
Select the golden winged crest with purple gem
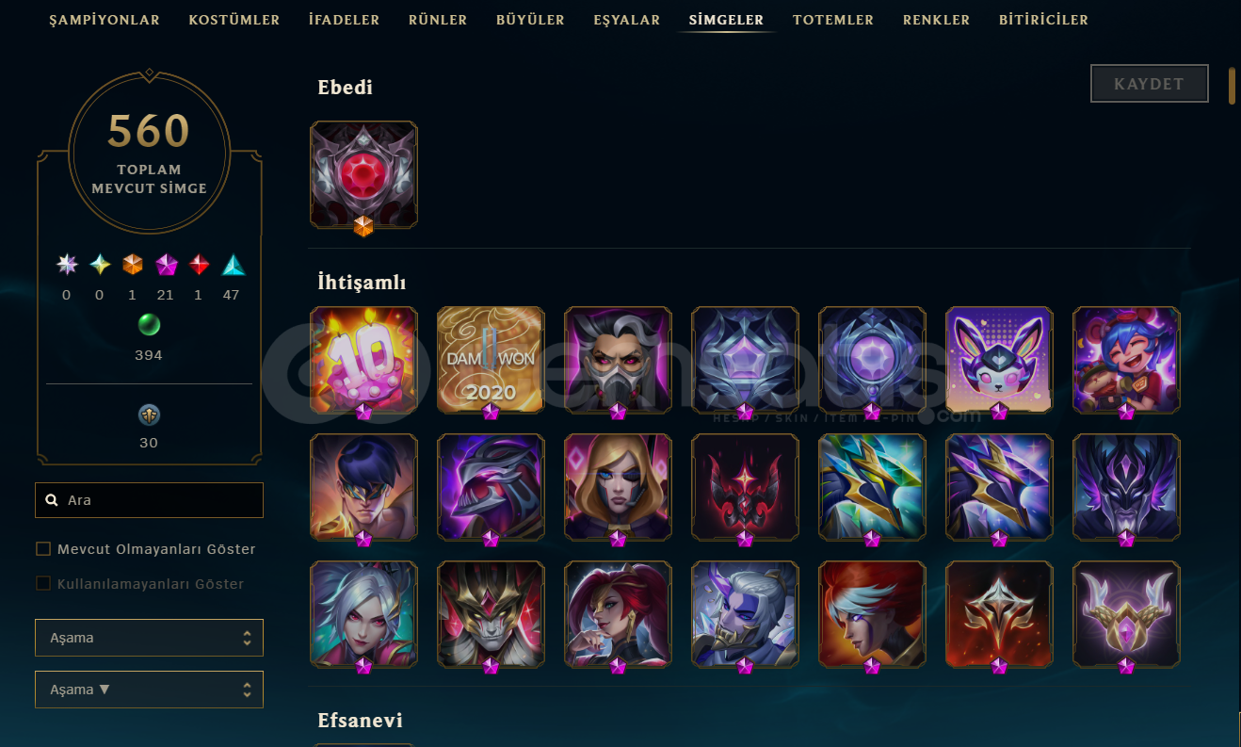pyautogui.click(x=1126, y=614)
